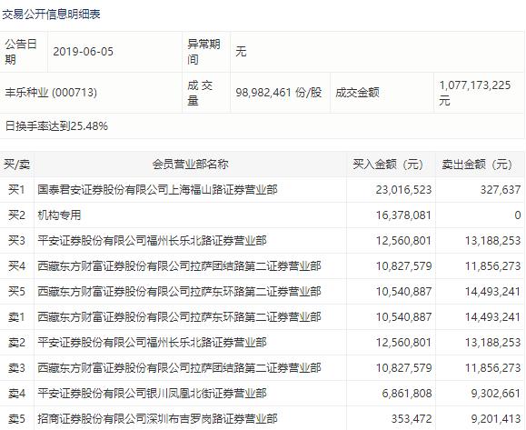526x430 pixels.
Task: Click buy amount 6,861,808
Action: pyautogui.click(x=407, y=393)
